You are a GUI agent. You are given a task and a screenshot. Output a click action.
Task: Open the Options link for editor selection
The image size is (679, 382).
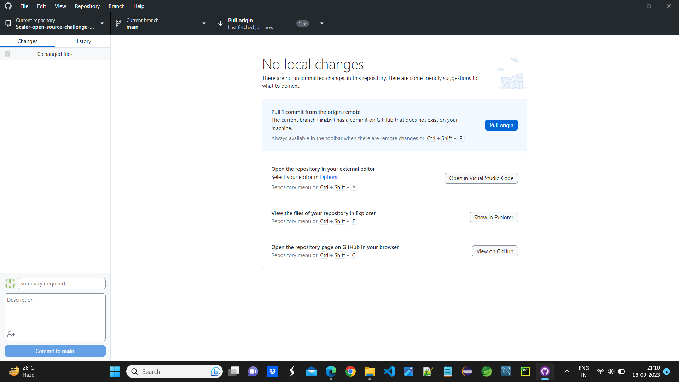point(329,177)
